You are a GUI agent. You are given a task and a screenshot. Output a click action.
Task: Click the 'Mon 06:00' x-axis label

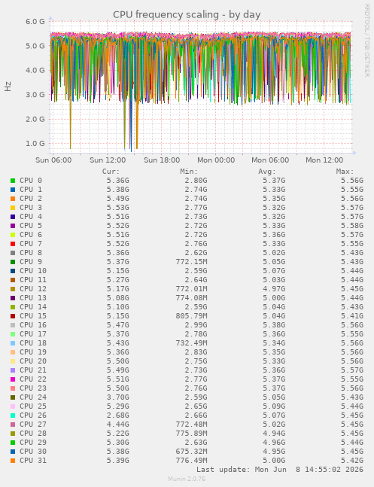(270, 160)
